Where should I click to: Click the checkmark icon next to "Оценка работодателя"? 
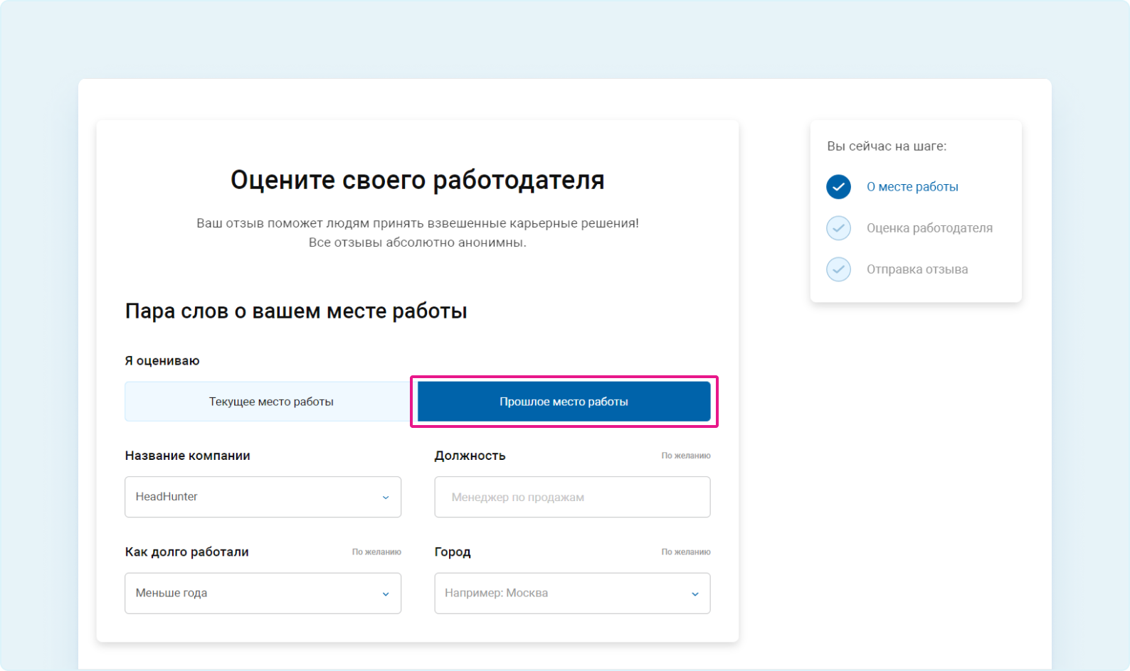839,228
